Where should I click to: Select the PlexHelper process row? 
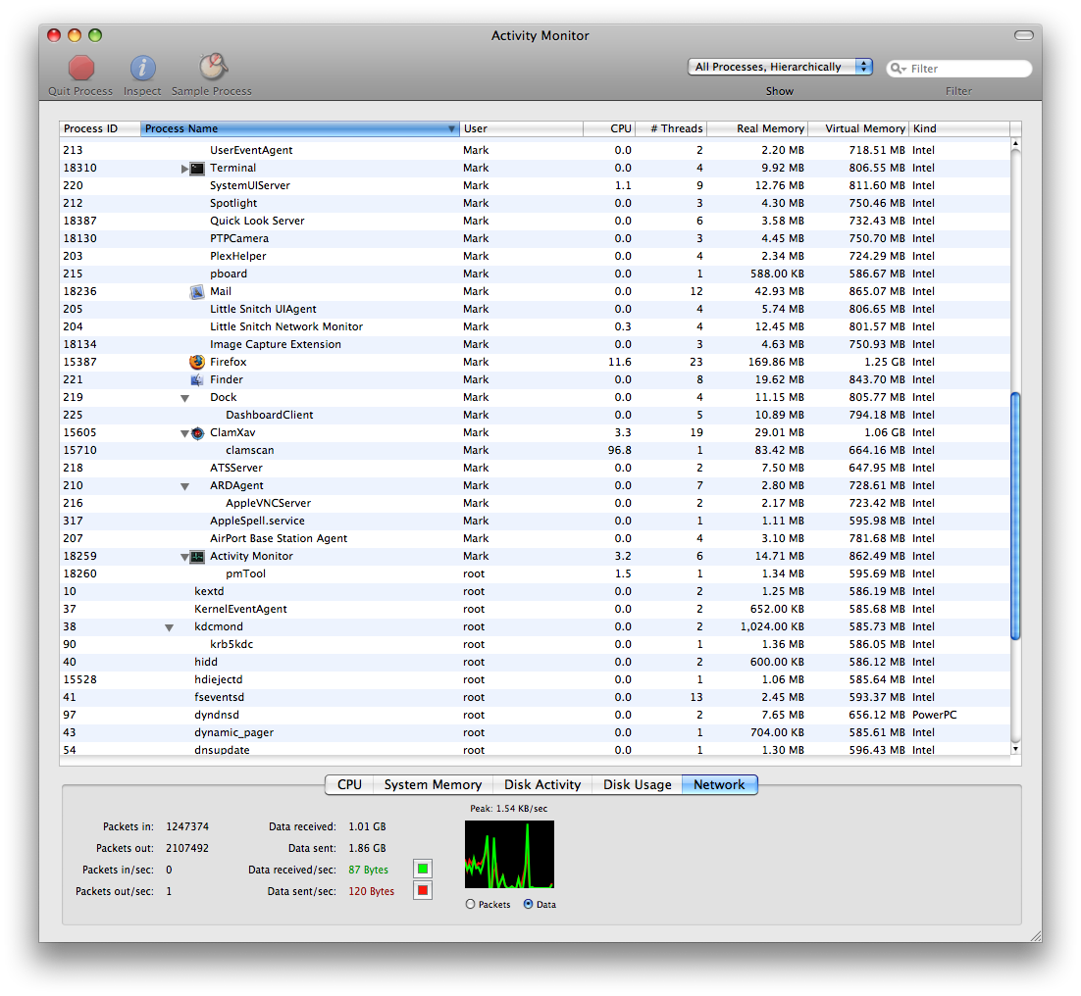[x=535, y=256]
